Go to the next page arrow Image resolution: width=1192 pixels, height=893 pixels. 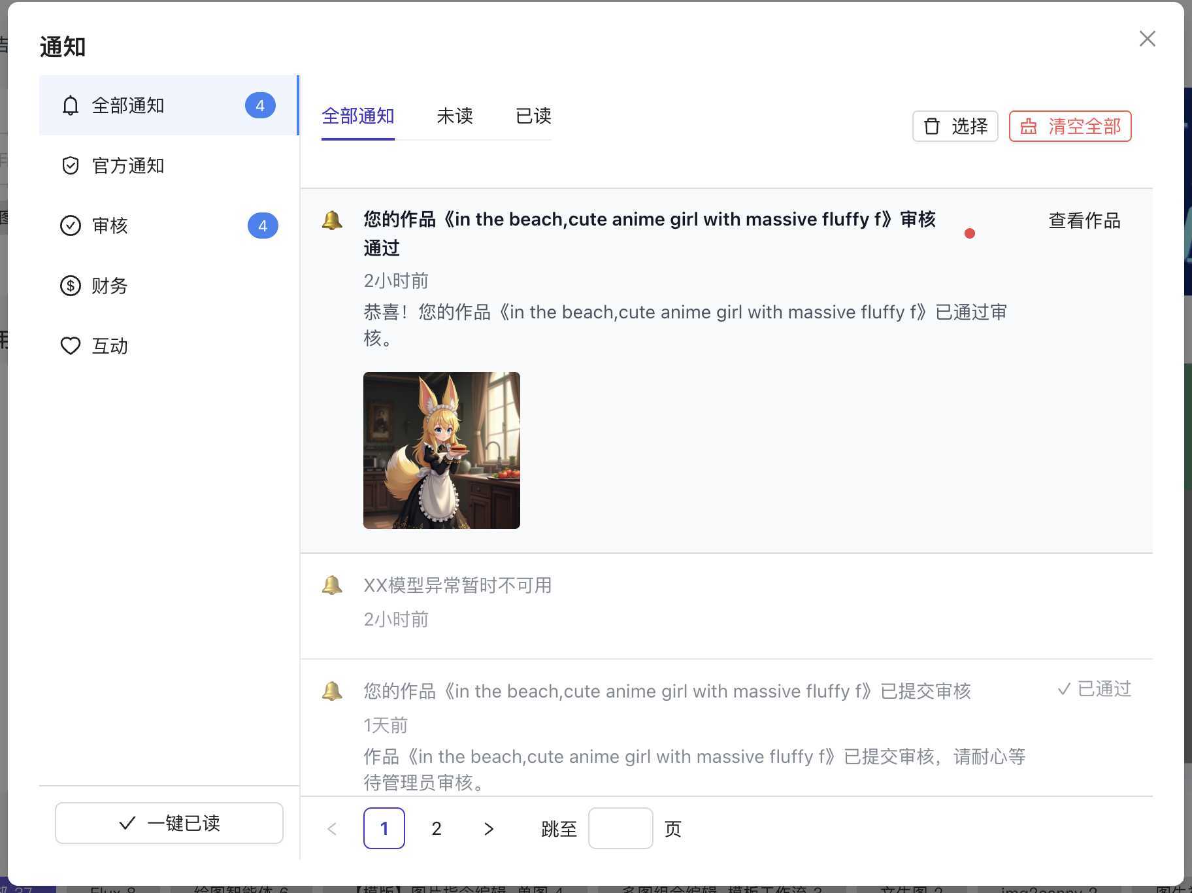tap(488, 829)
